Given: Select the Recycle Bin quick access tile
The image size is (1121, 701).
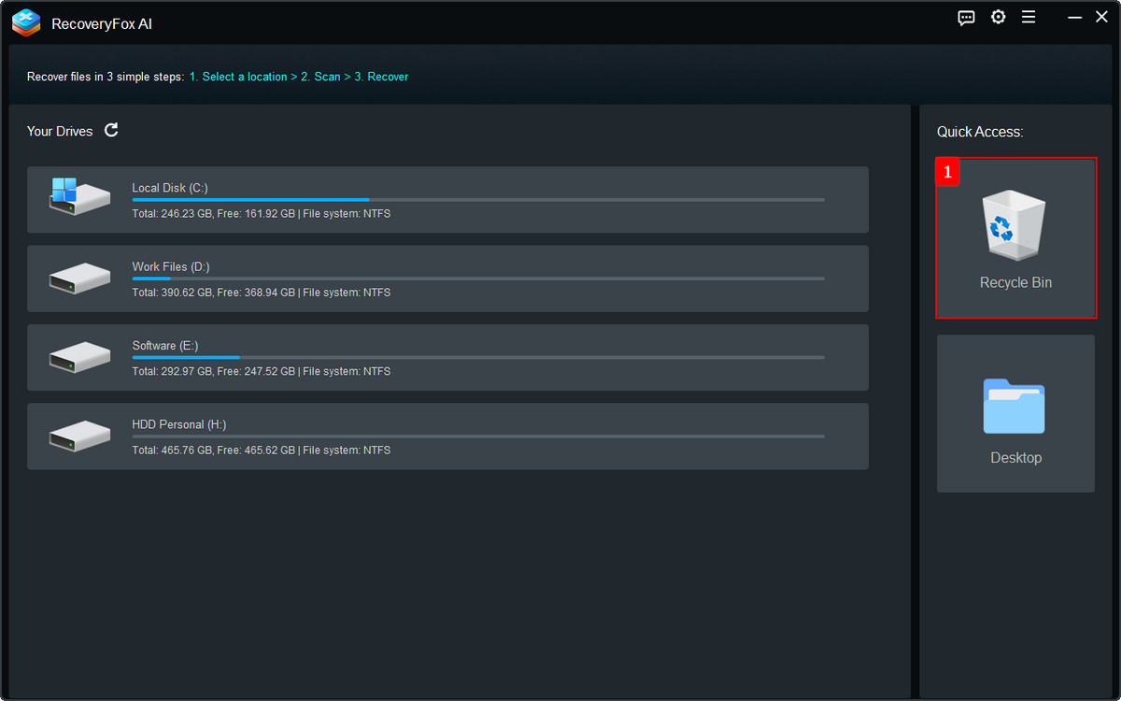Looking at the screenshot, I should 1015,239.
